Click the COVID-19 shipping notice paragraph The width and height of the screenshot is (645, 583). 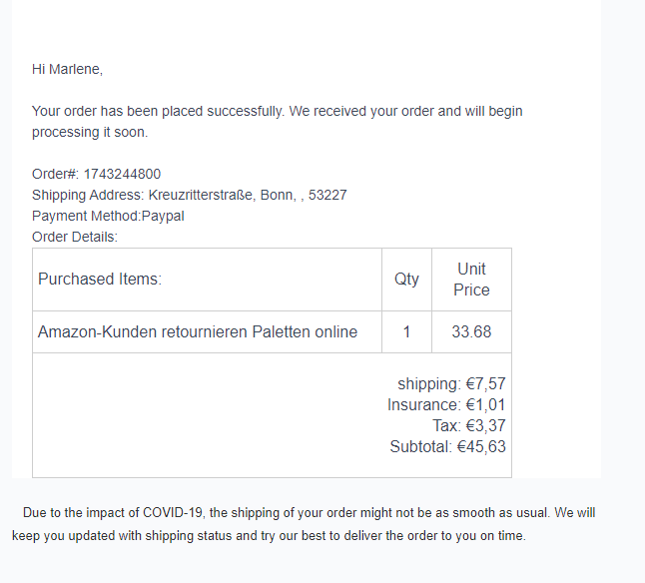[x=305, y=524]
